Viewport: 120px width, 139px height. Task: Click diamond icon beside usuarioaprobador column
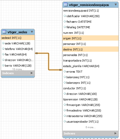point(65,121)
